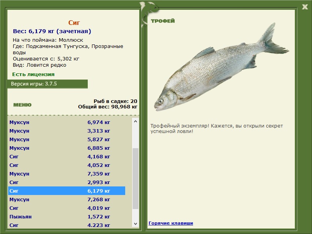Click the whitefish trophy picture
Viewport: 312px width, 234px height.
pyautogui.click(x=221, y=67)
